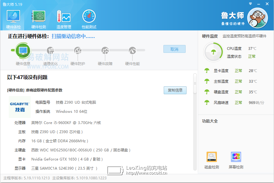The height and width of the screenshot is (183, 274).
Task: Click the 风扇转速 label
Action: tap(221, 102)
